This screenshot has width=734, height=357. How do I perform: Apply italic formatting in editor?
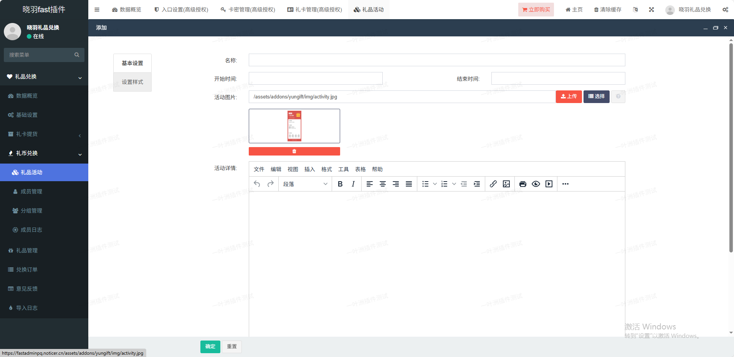click(x=353, y=184)
